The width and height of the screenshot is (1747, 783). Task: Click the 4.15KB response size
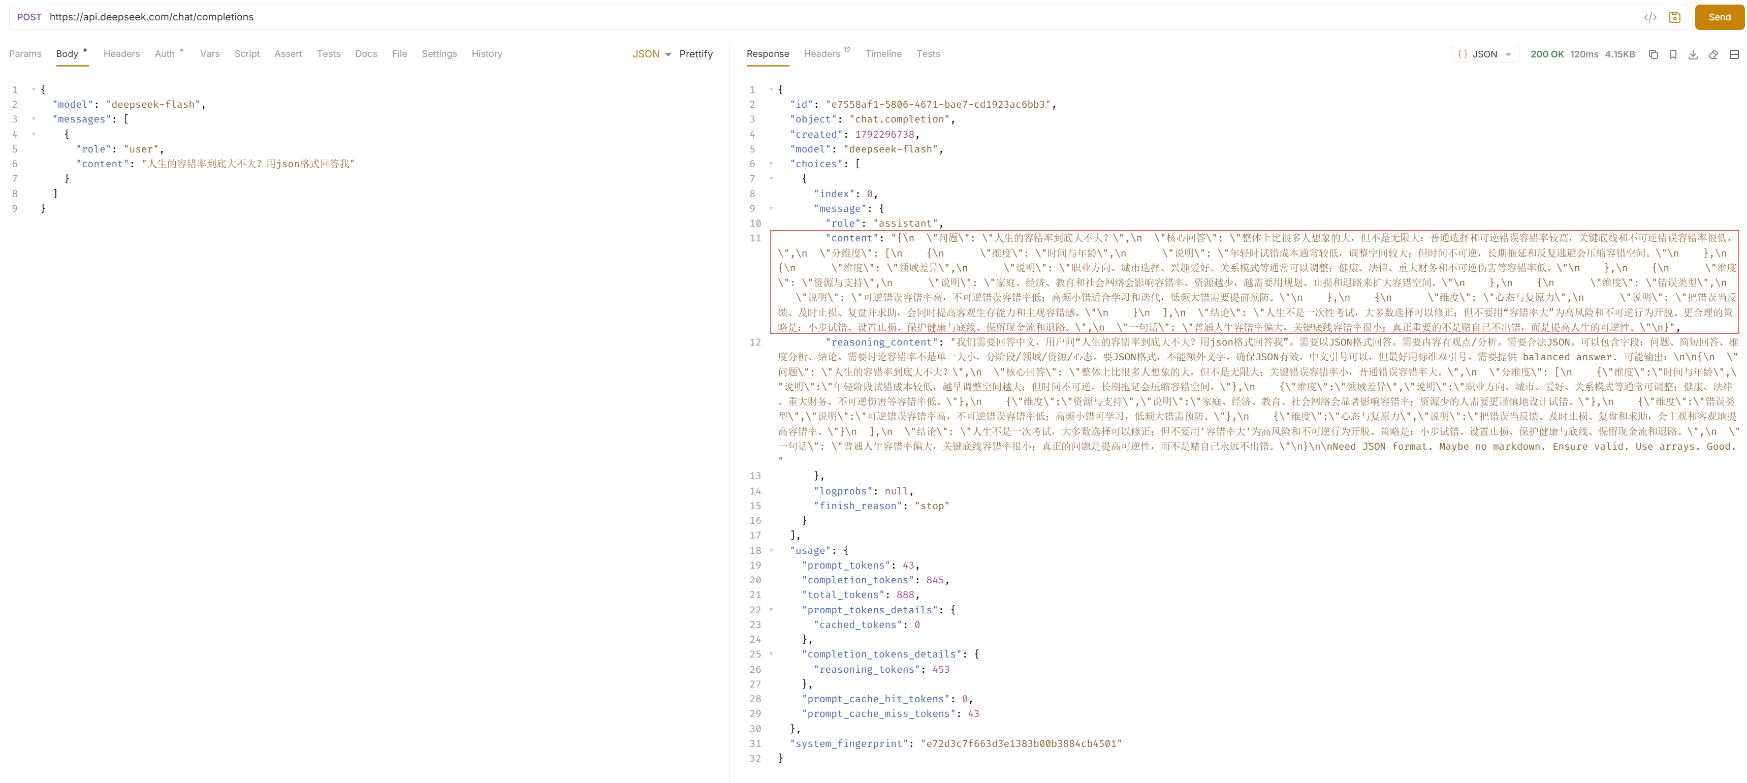click(1619, 54)
